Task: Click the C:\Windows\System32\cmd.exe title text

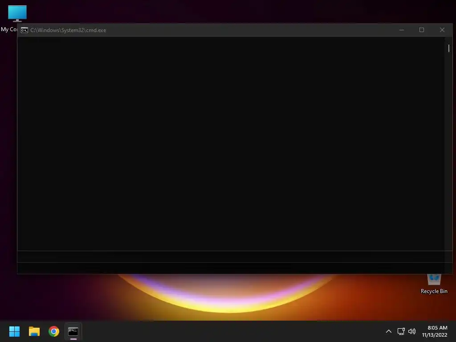Action: (68, 30)
